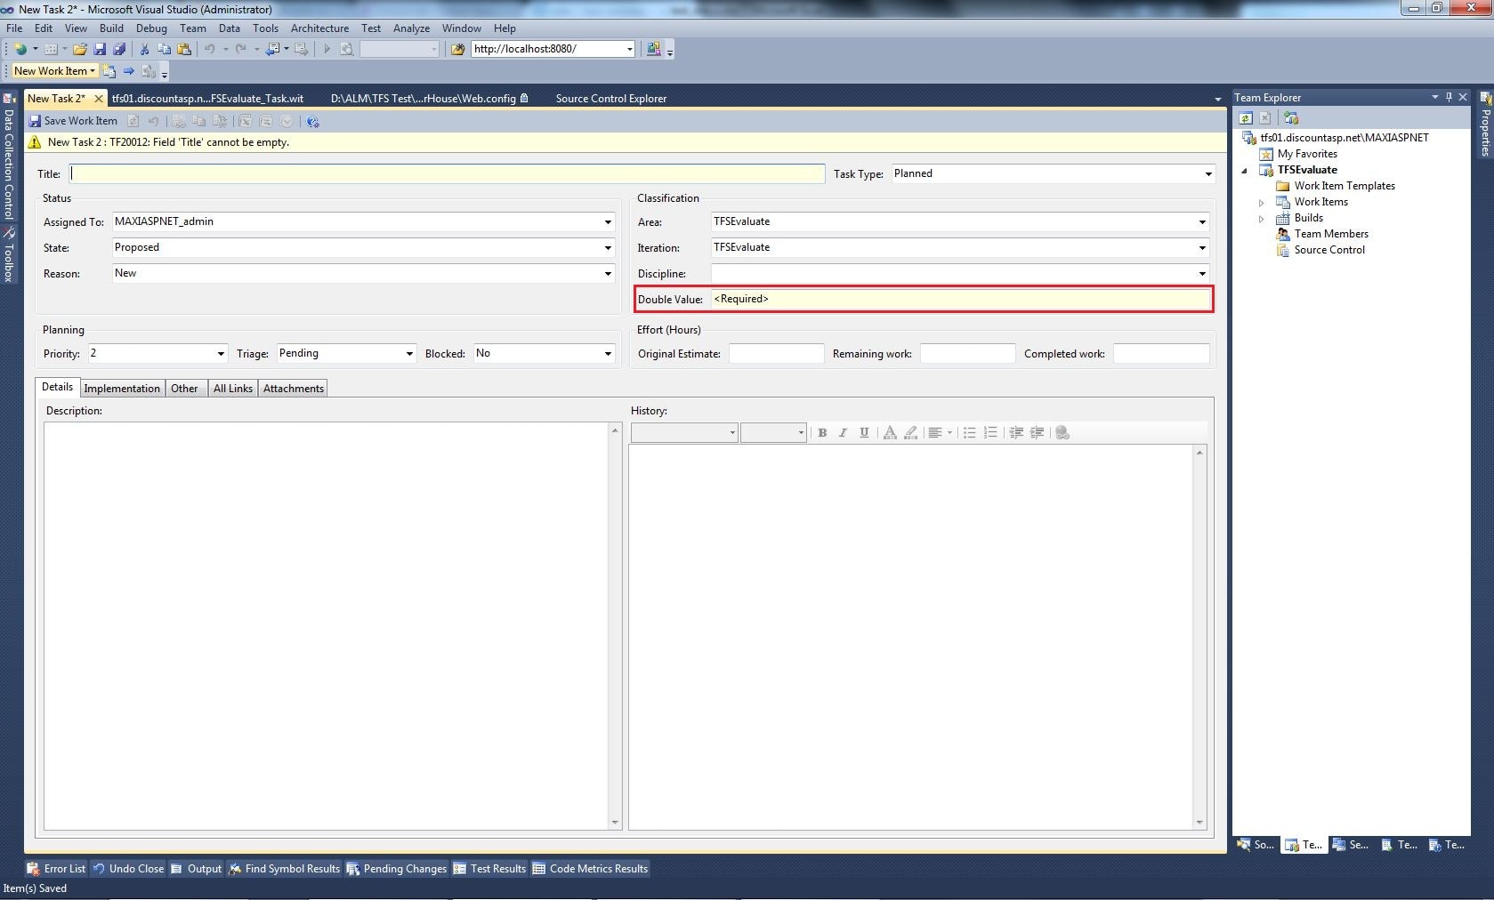Open the Triage dropdown showing Pending
Viewport: 1494px width, 900px height.
tap(409, 354)
